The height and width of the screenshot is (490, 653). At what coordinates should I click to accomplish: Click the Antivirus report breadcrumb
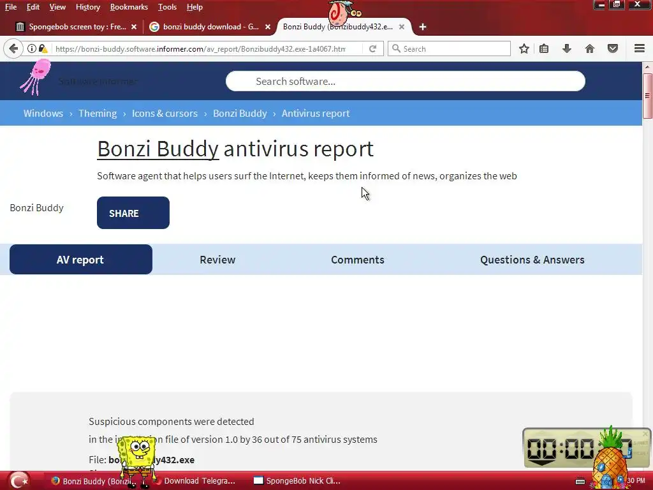316,114
